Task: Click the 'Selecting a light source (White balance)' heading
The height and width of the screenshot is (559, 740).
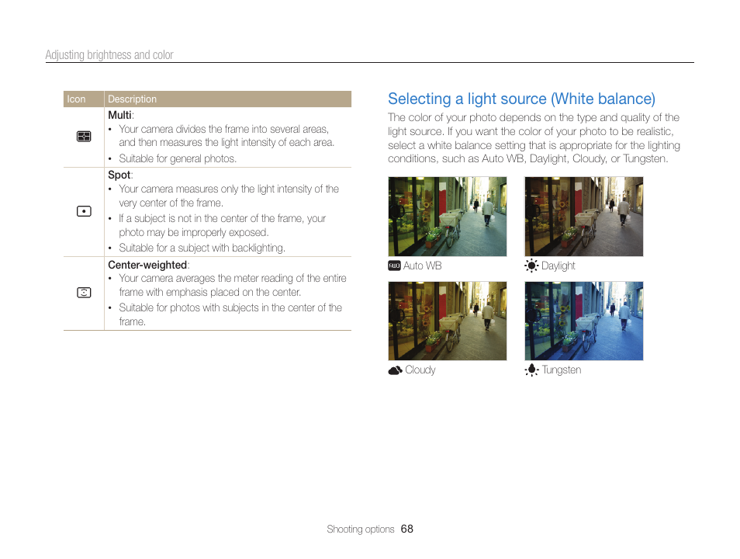Action: point(521,99)
